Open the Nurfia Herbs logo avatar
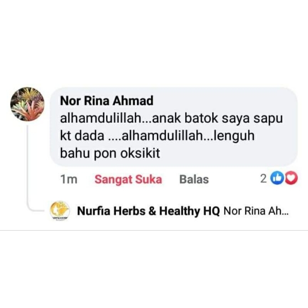 (x=60, y=211)
